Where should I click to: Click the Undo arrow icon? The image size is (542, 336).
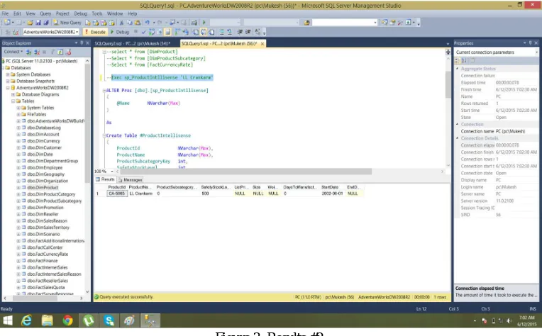click(x=148, y=23)
